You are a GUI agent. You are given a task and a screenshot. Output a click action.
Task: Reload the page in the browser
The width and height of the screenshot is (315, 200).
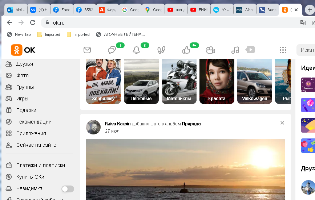(x=33, y=22)
